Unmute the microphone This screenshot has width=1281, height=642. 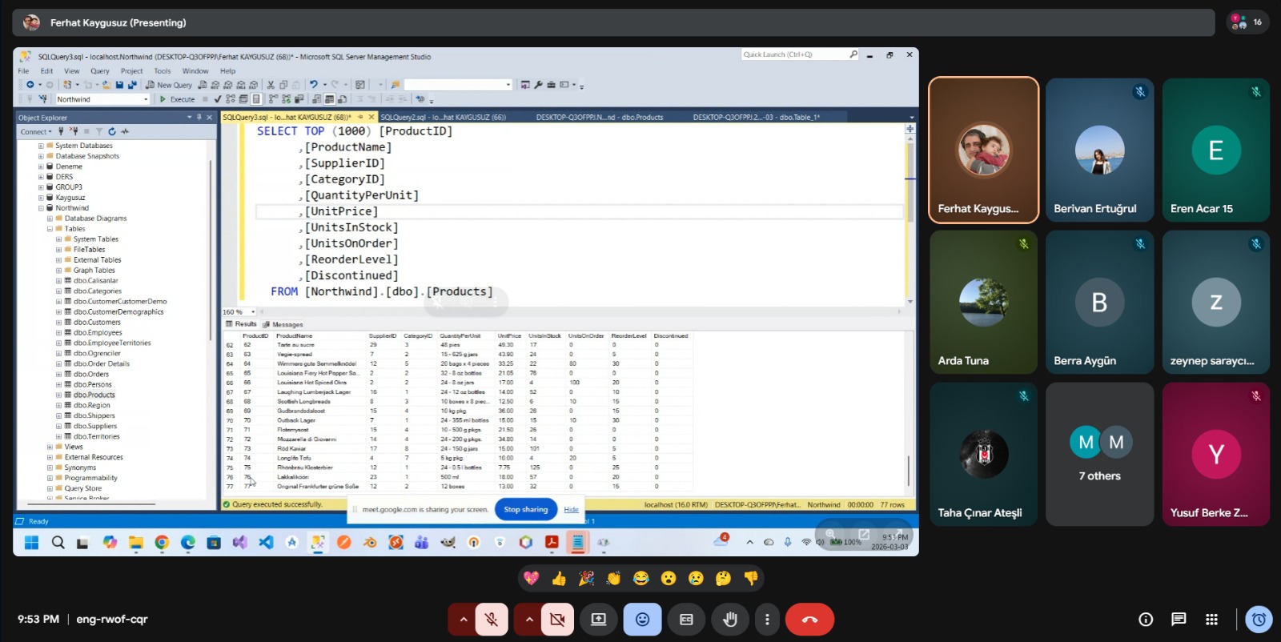[492, 619]
